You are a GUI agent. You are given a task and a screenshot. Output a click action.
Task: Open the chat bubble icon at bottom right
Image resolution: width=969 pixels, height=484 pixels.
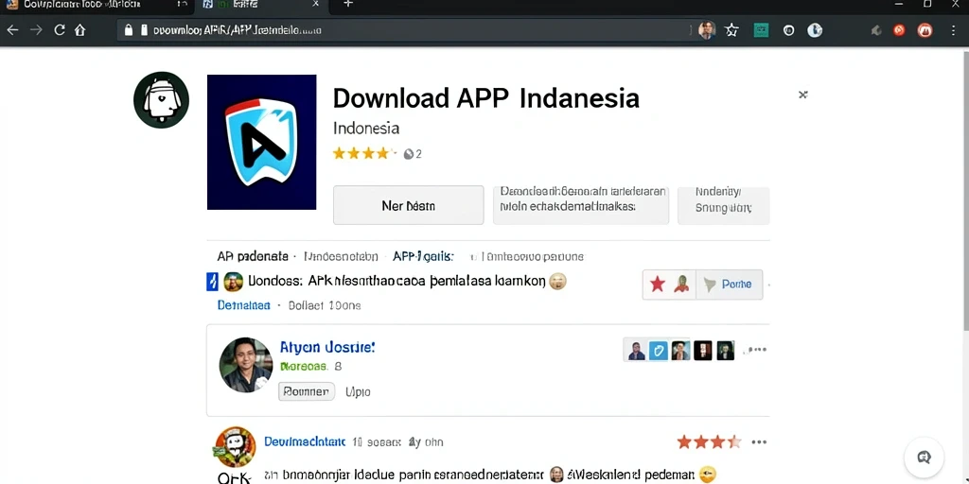pyautogui.click(x=924, y=457)
